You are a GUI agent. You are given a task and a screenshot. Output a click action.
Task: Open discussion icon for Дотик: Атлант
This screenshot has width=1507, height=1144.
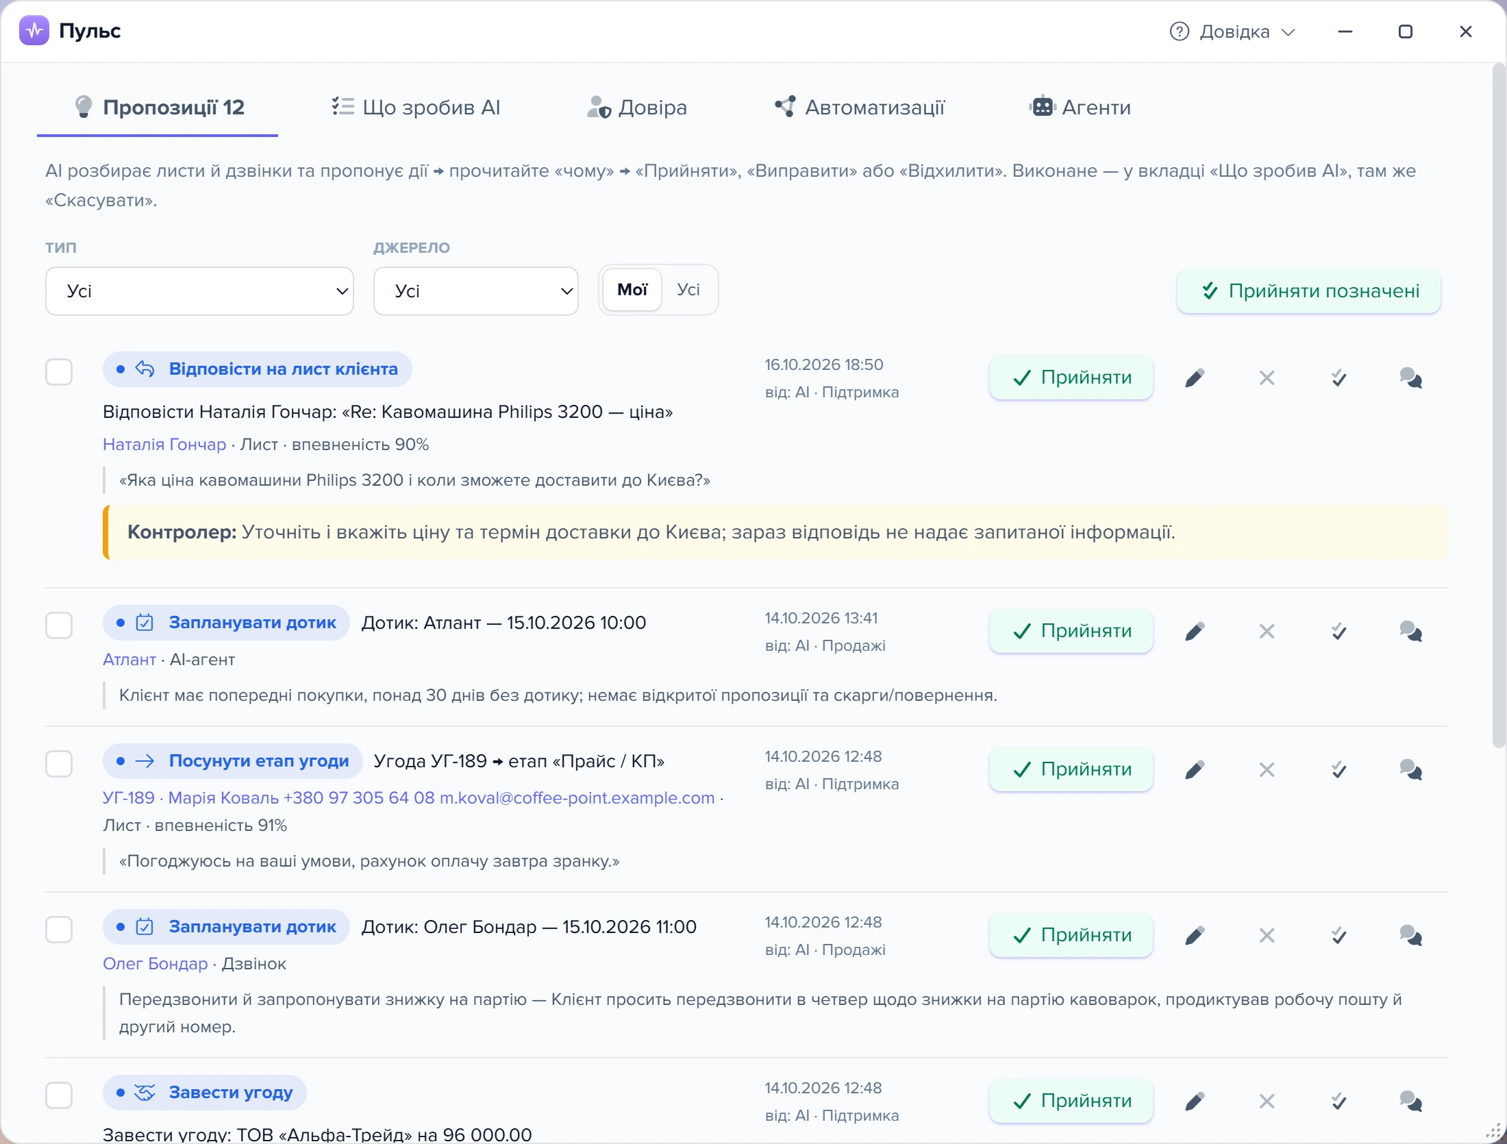(x=1410, y=632)
